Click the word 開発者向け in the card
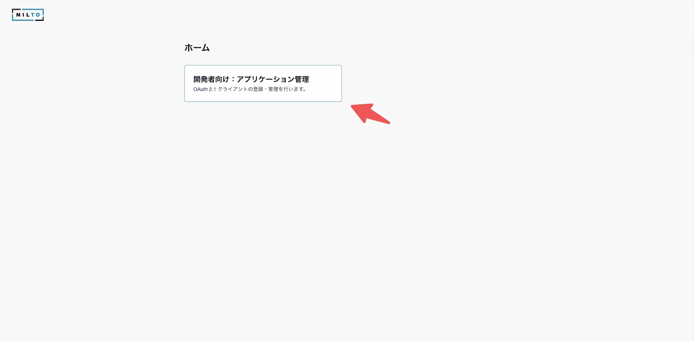This screenshot has height=341, width=694. (211, 79)
